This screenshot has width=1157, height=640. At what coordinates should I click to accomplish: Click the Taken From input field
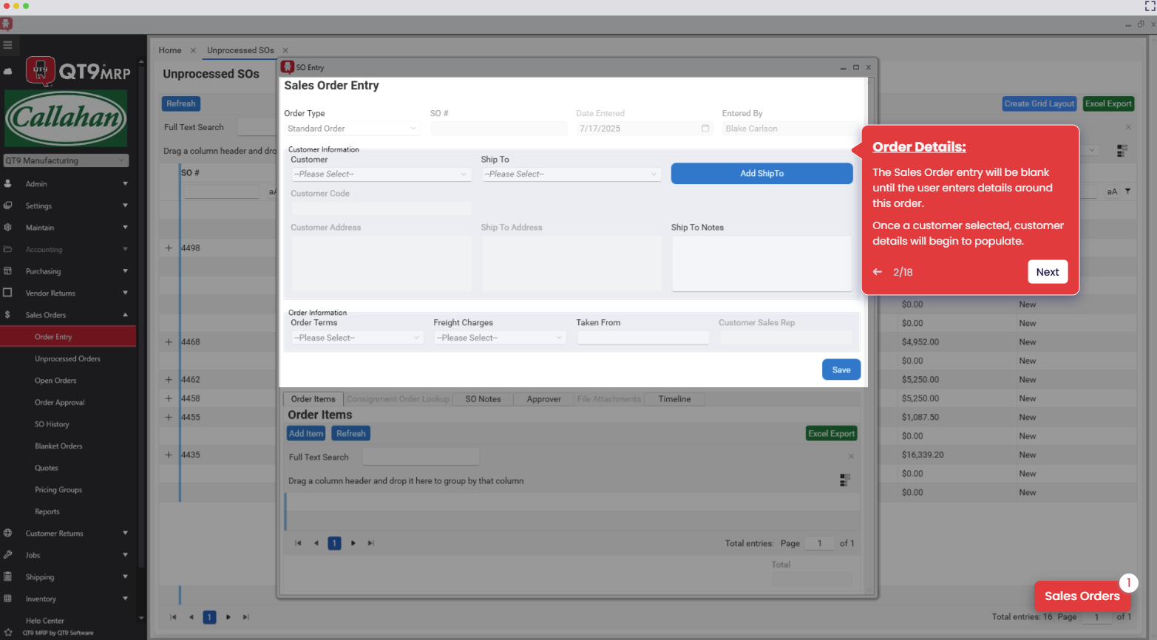point(642,338)
